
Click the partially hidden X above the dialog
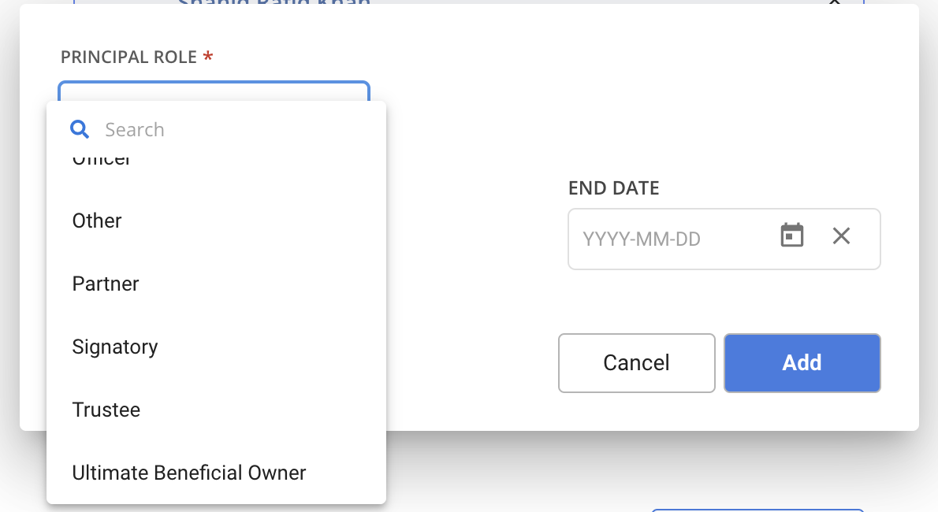pyautogui.click(x=835, y=2)
